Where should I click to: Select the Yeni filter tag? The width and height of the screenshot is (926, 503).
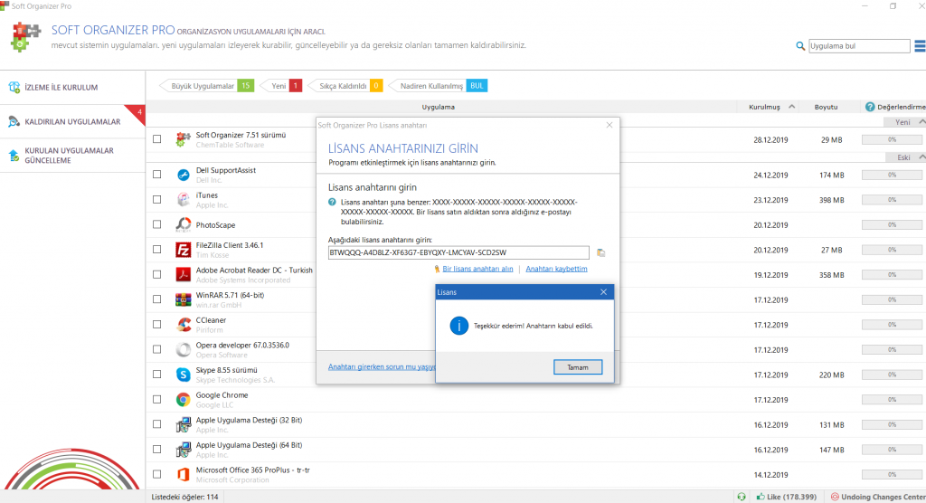282,86
